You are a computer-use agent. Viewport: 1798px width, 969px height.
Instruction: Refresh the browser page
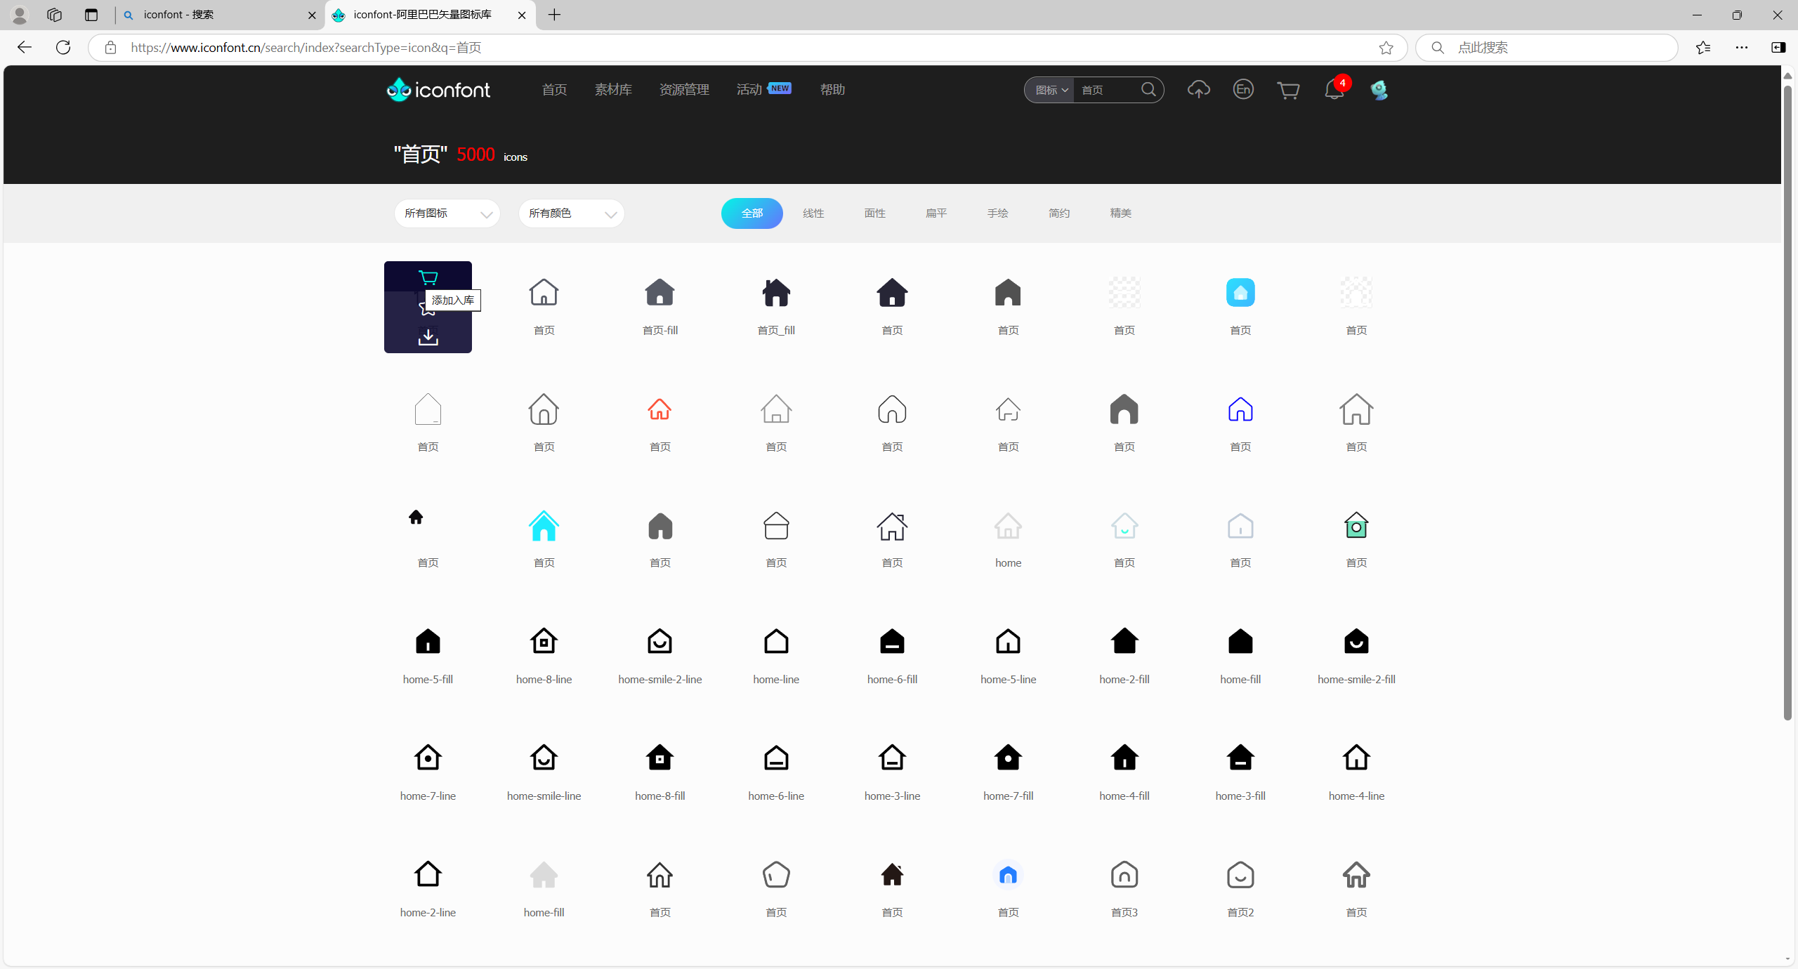tap(63, 47)
